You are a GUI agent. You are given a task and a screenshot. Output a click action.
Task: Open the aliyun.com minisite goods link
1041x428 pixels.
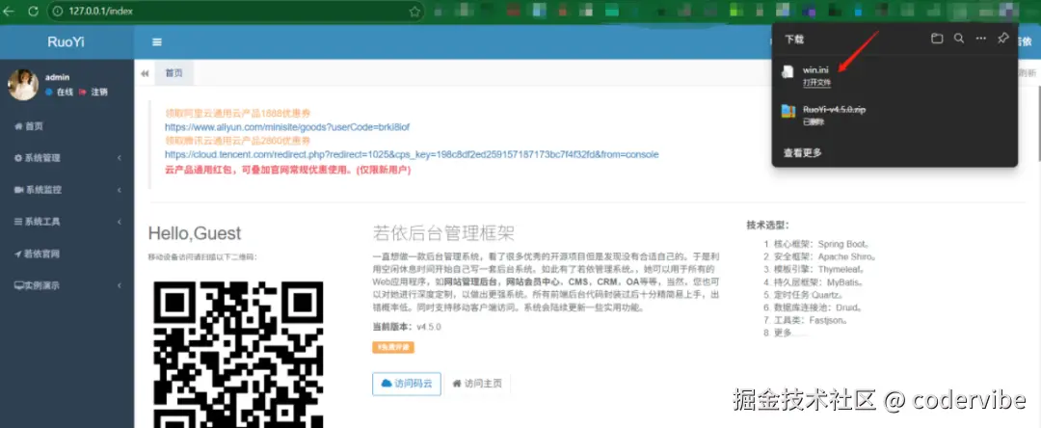[287, 126]
